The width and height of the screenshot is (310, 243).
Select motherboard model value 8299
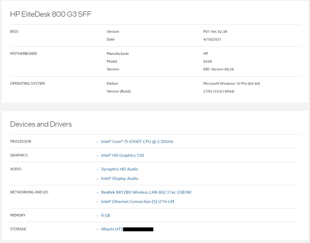click(x=208, y=61)
